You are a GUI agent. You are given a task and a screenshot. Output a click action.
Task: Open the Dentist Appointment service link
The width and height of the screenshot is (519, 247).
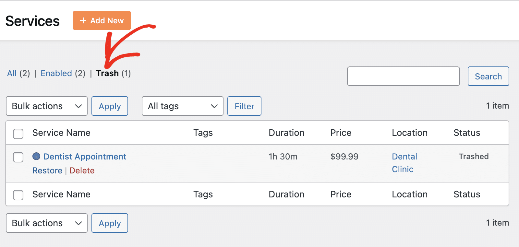click(85, 157)
